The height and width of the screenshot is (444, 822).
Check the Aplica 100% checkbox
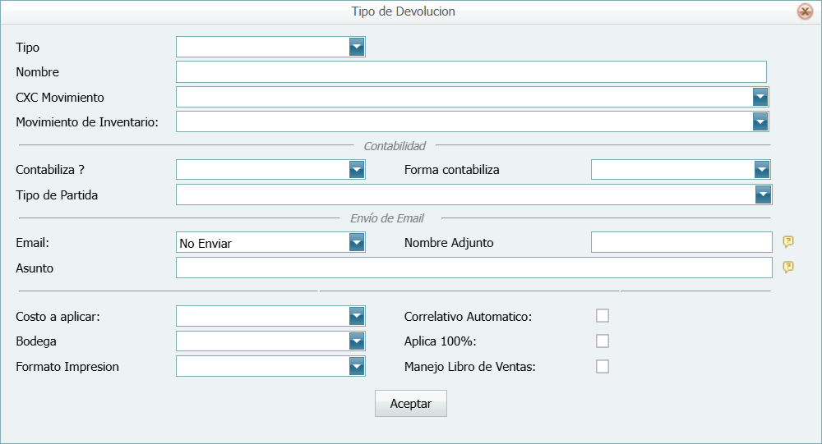[x=603, y=341]
